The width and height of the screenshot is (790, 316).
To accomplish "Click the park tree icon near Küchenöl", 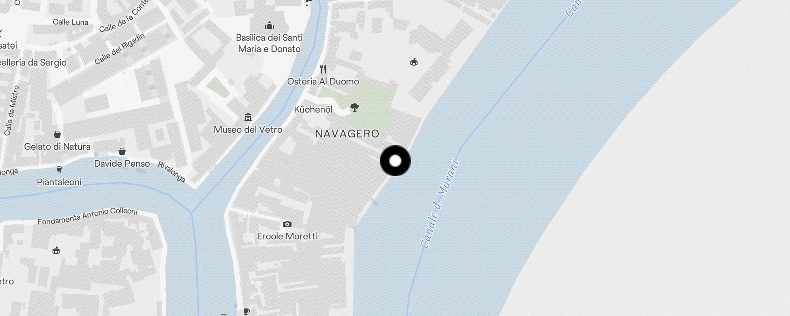I will [x=355, y=107].
